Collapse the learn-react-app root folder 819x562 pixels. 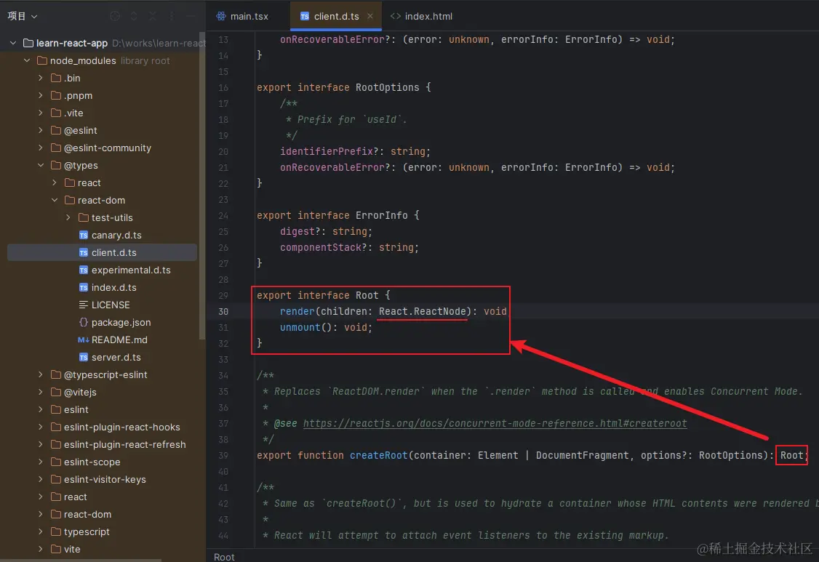[13, 43]
